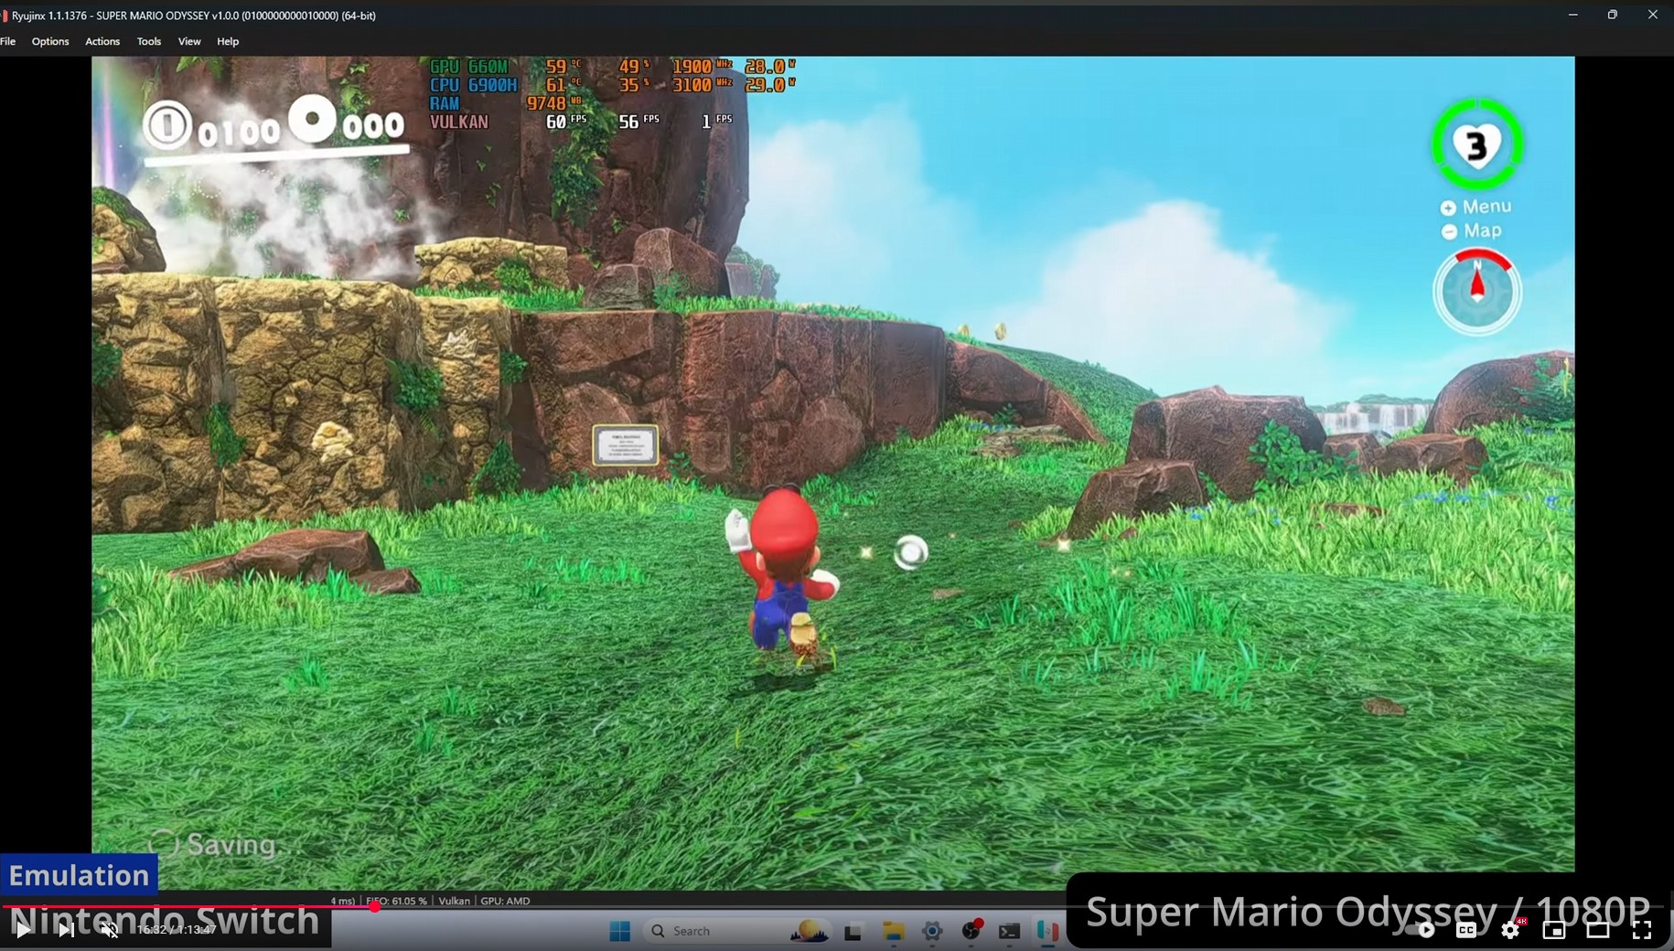The width and height of the screenshot is (1674, 951).
Task: Open the round dark app with the red dot in the taskbar
Action: (971, 931)
